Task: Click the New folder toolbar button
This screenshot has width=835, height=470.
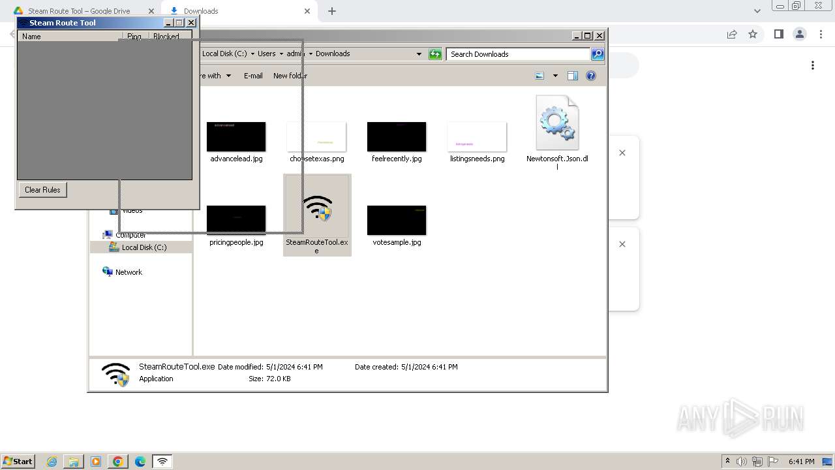Action: pos(290,76)
